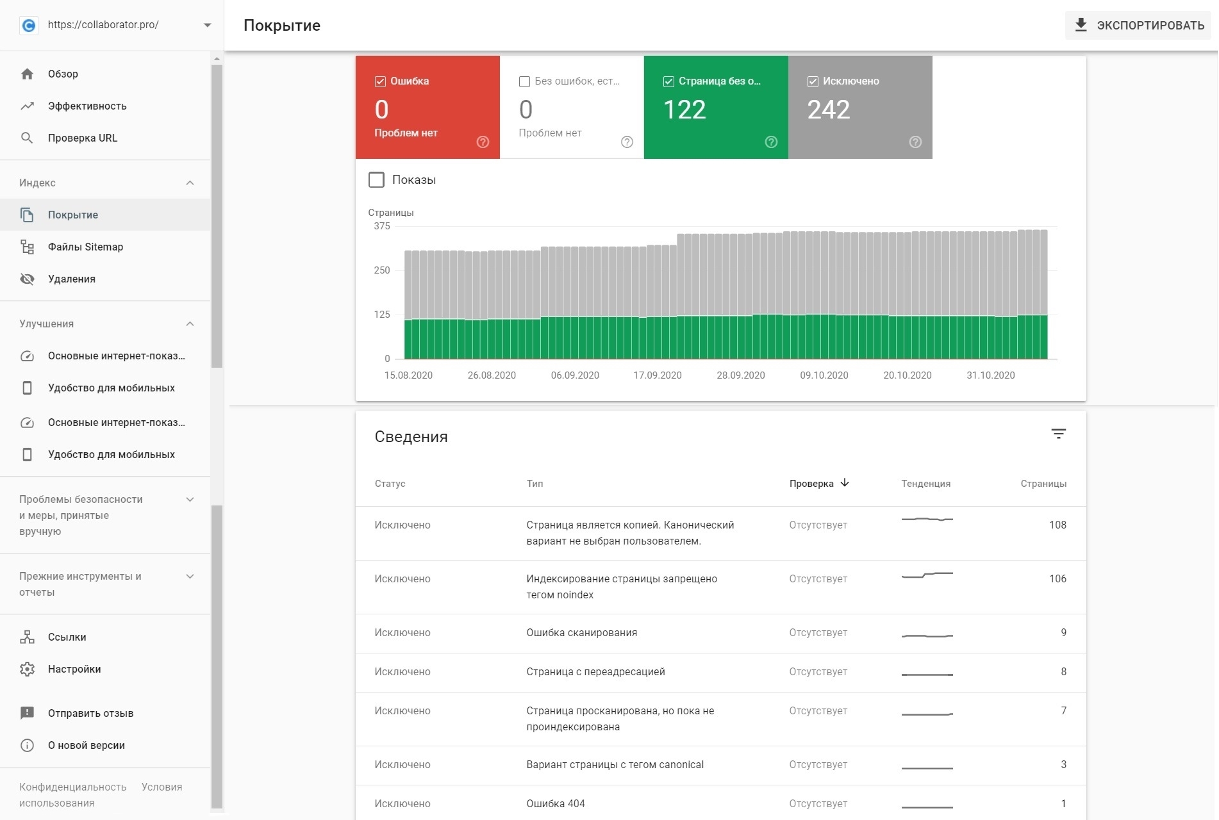Uncheck the red Ошибка status card

tap(379, 81)
